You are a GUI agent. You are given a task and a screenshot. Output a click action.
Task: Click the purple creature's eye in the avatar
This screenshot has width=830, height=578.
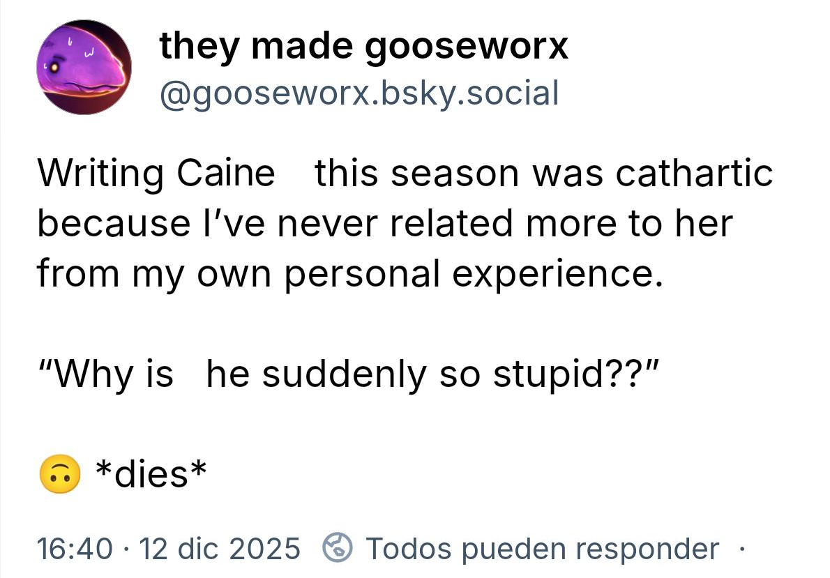tap(55, 66)
